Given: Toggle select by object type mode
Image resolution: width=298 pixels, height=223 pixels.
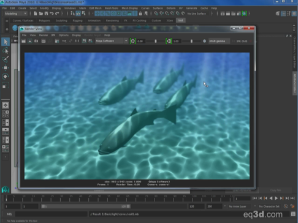Looking at the screenshot, I should coord(78,13).
